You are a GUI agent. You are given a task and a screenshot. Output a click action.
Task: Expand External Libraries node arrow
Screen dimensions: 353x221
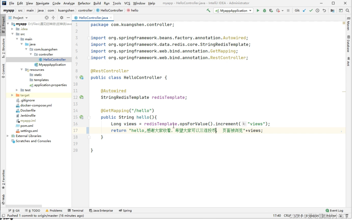coord(8,136)
